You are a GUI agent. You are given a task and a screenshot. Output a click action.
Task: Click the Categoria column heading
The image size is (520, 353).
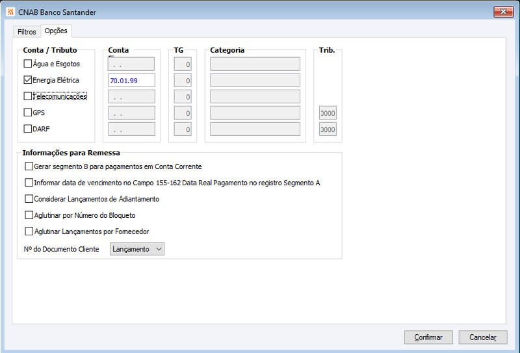coord(227,50)
